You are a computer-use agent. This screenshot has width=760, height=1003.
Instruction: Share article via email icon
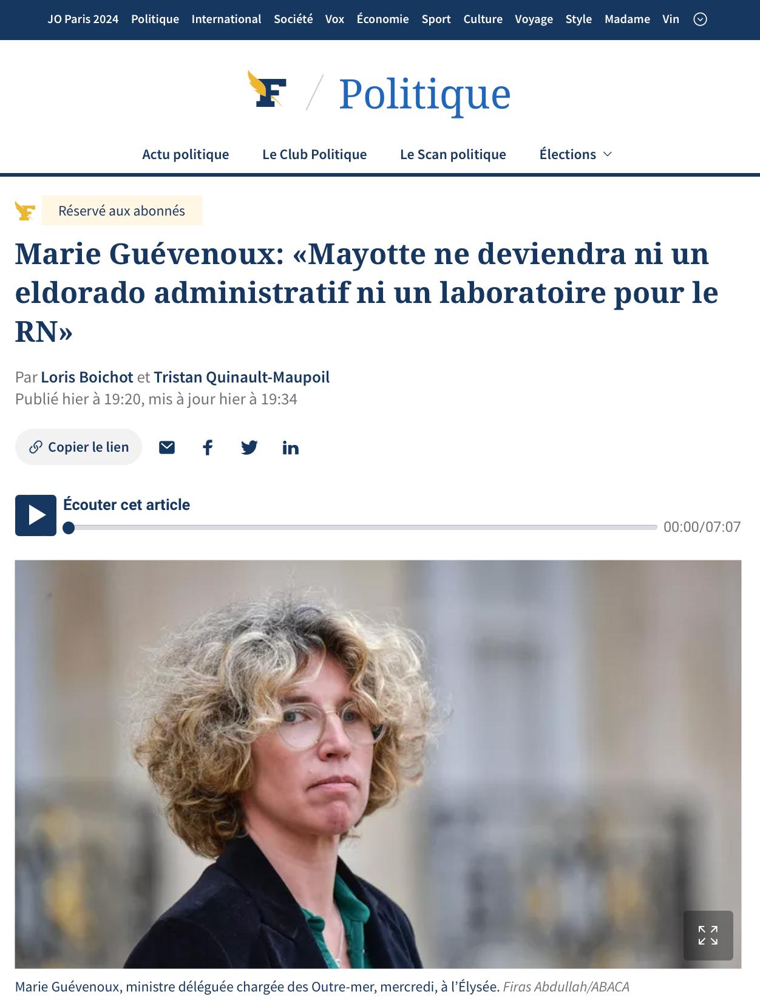pyautogui.click(x=167, y=447)
